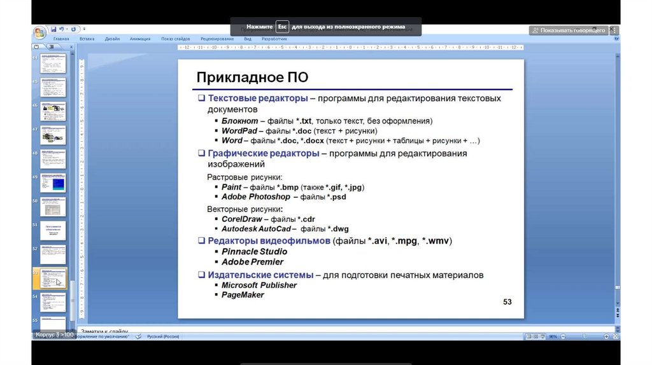Open PowerPoint help icon
The image size is (652, 365).
(616, 39)
